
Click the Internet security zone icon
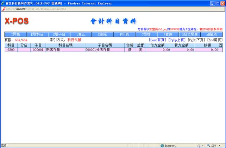click(x=162, y=145)
